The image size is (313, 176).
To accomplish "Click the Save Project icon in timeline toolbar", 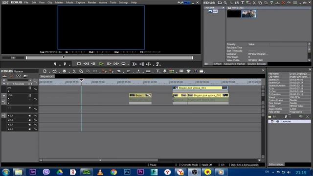I will coord(64,71).
